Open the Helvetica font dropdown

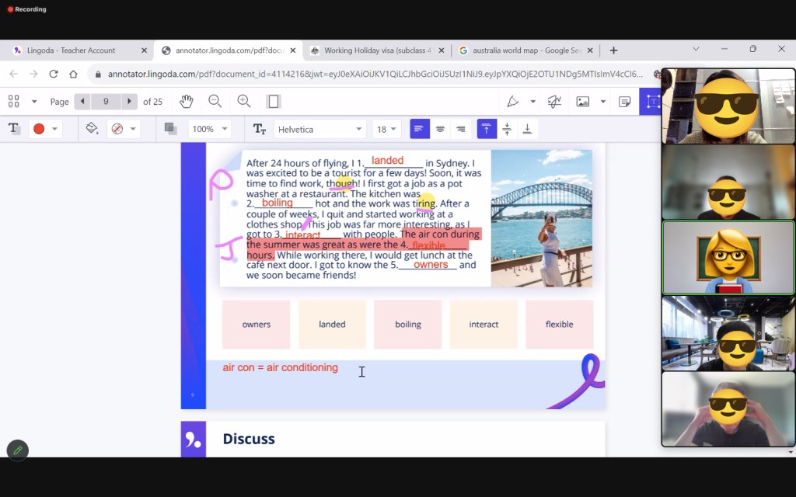[319, 129]
